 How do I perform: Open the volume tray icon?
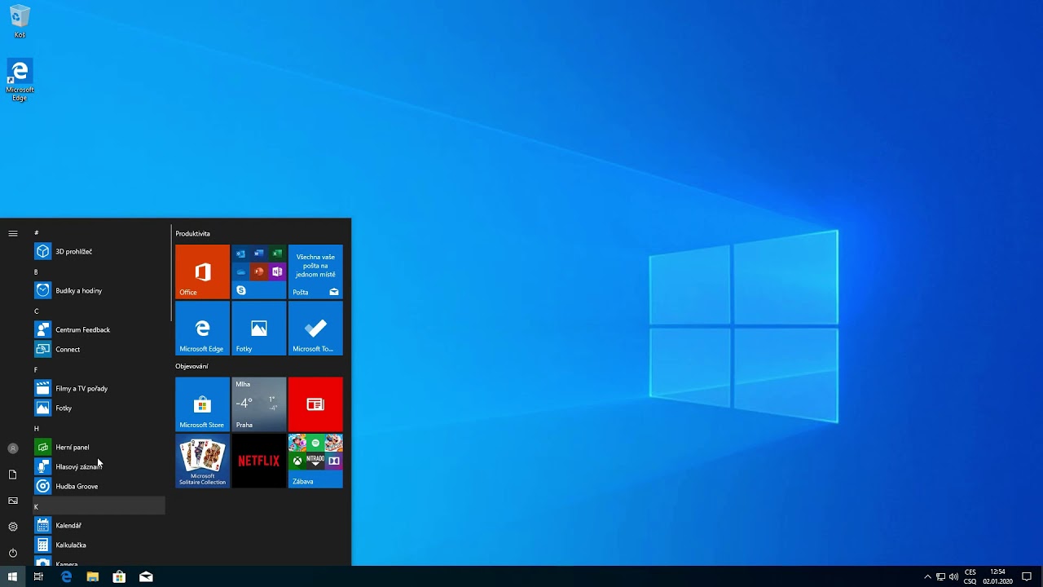(953, 576)
